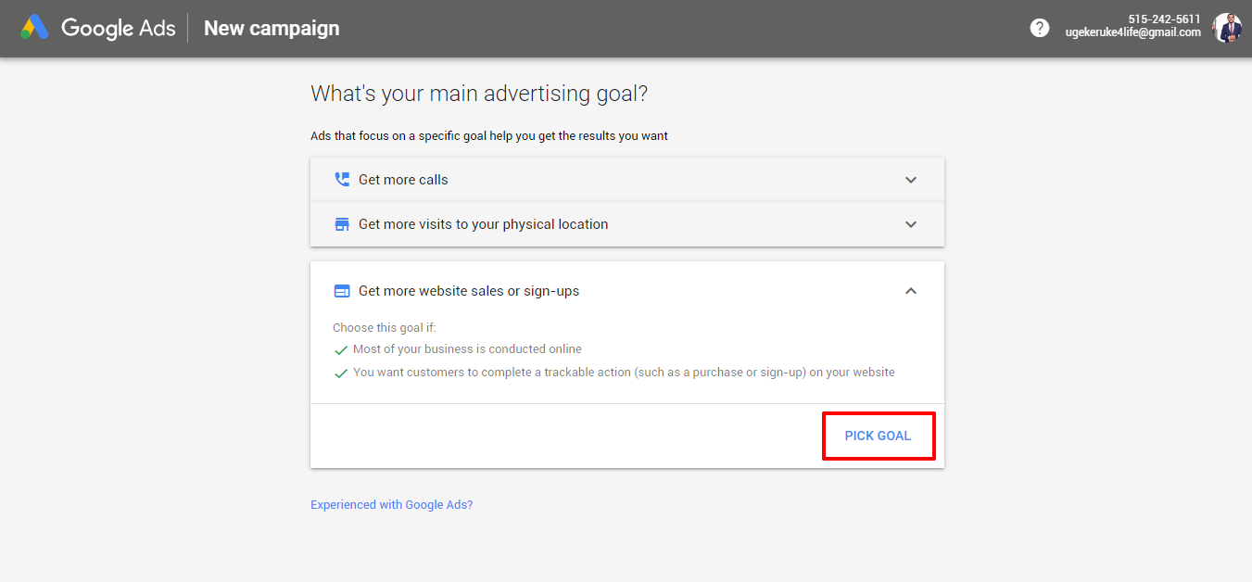Click the phone icon beside Get more calls
The height and width of the screenshot is (582, 1252).
pos(342,180)
